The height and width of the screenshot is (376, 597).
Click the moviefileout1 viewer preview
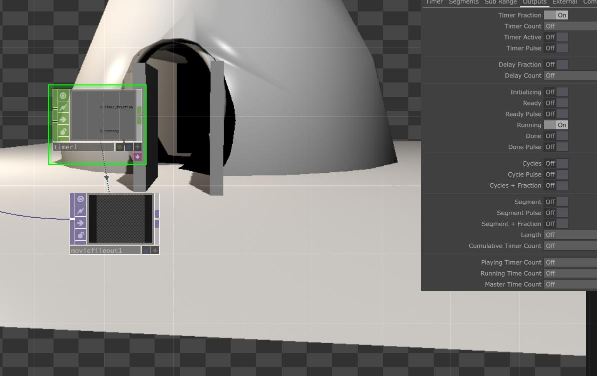(x=120, y=219)
